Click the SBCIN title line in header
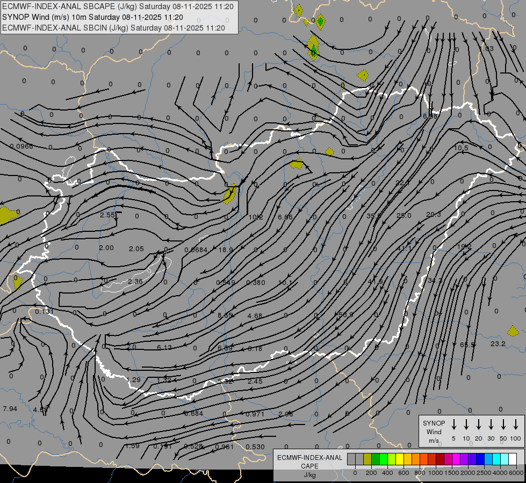Screen dimensions: 526x483 point(113,28)
